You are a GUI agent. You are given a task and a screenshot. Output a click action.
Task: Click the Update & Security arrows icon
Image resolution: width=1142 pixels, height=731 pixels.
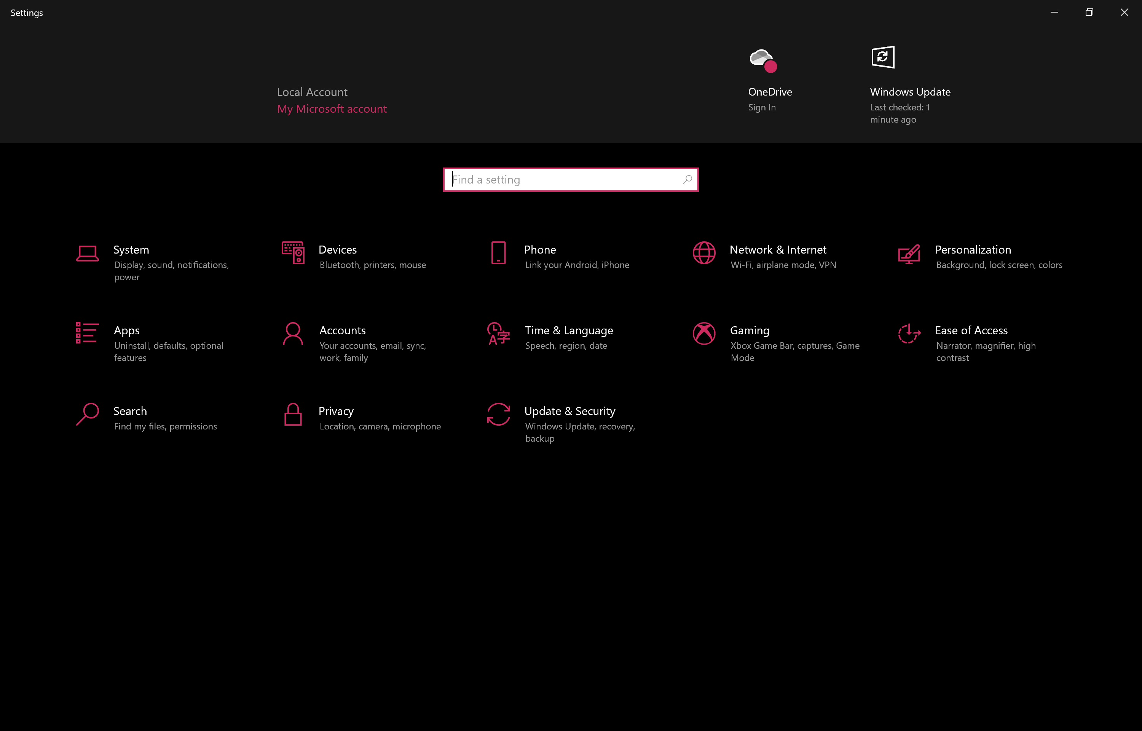coord(498,414)
